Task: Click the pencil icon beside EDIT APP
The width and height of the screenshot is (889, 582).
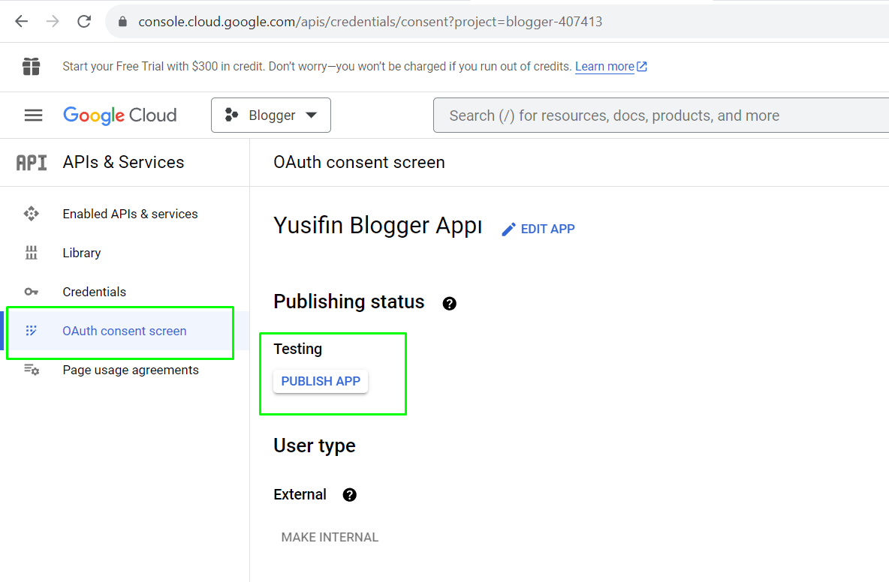Action: pyautogui.click(x=508, y=229)
